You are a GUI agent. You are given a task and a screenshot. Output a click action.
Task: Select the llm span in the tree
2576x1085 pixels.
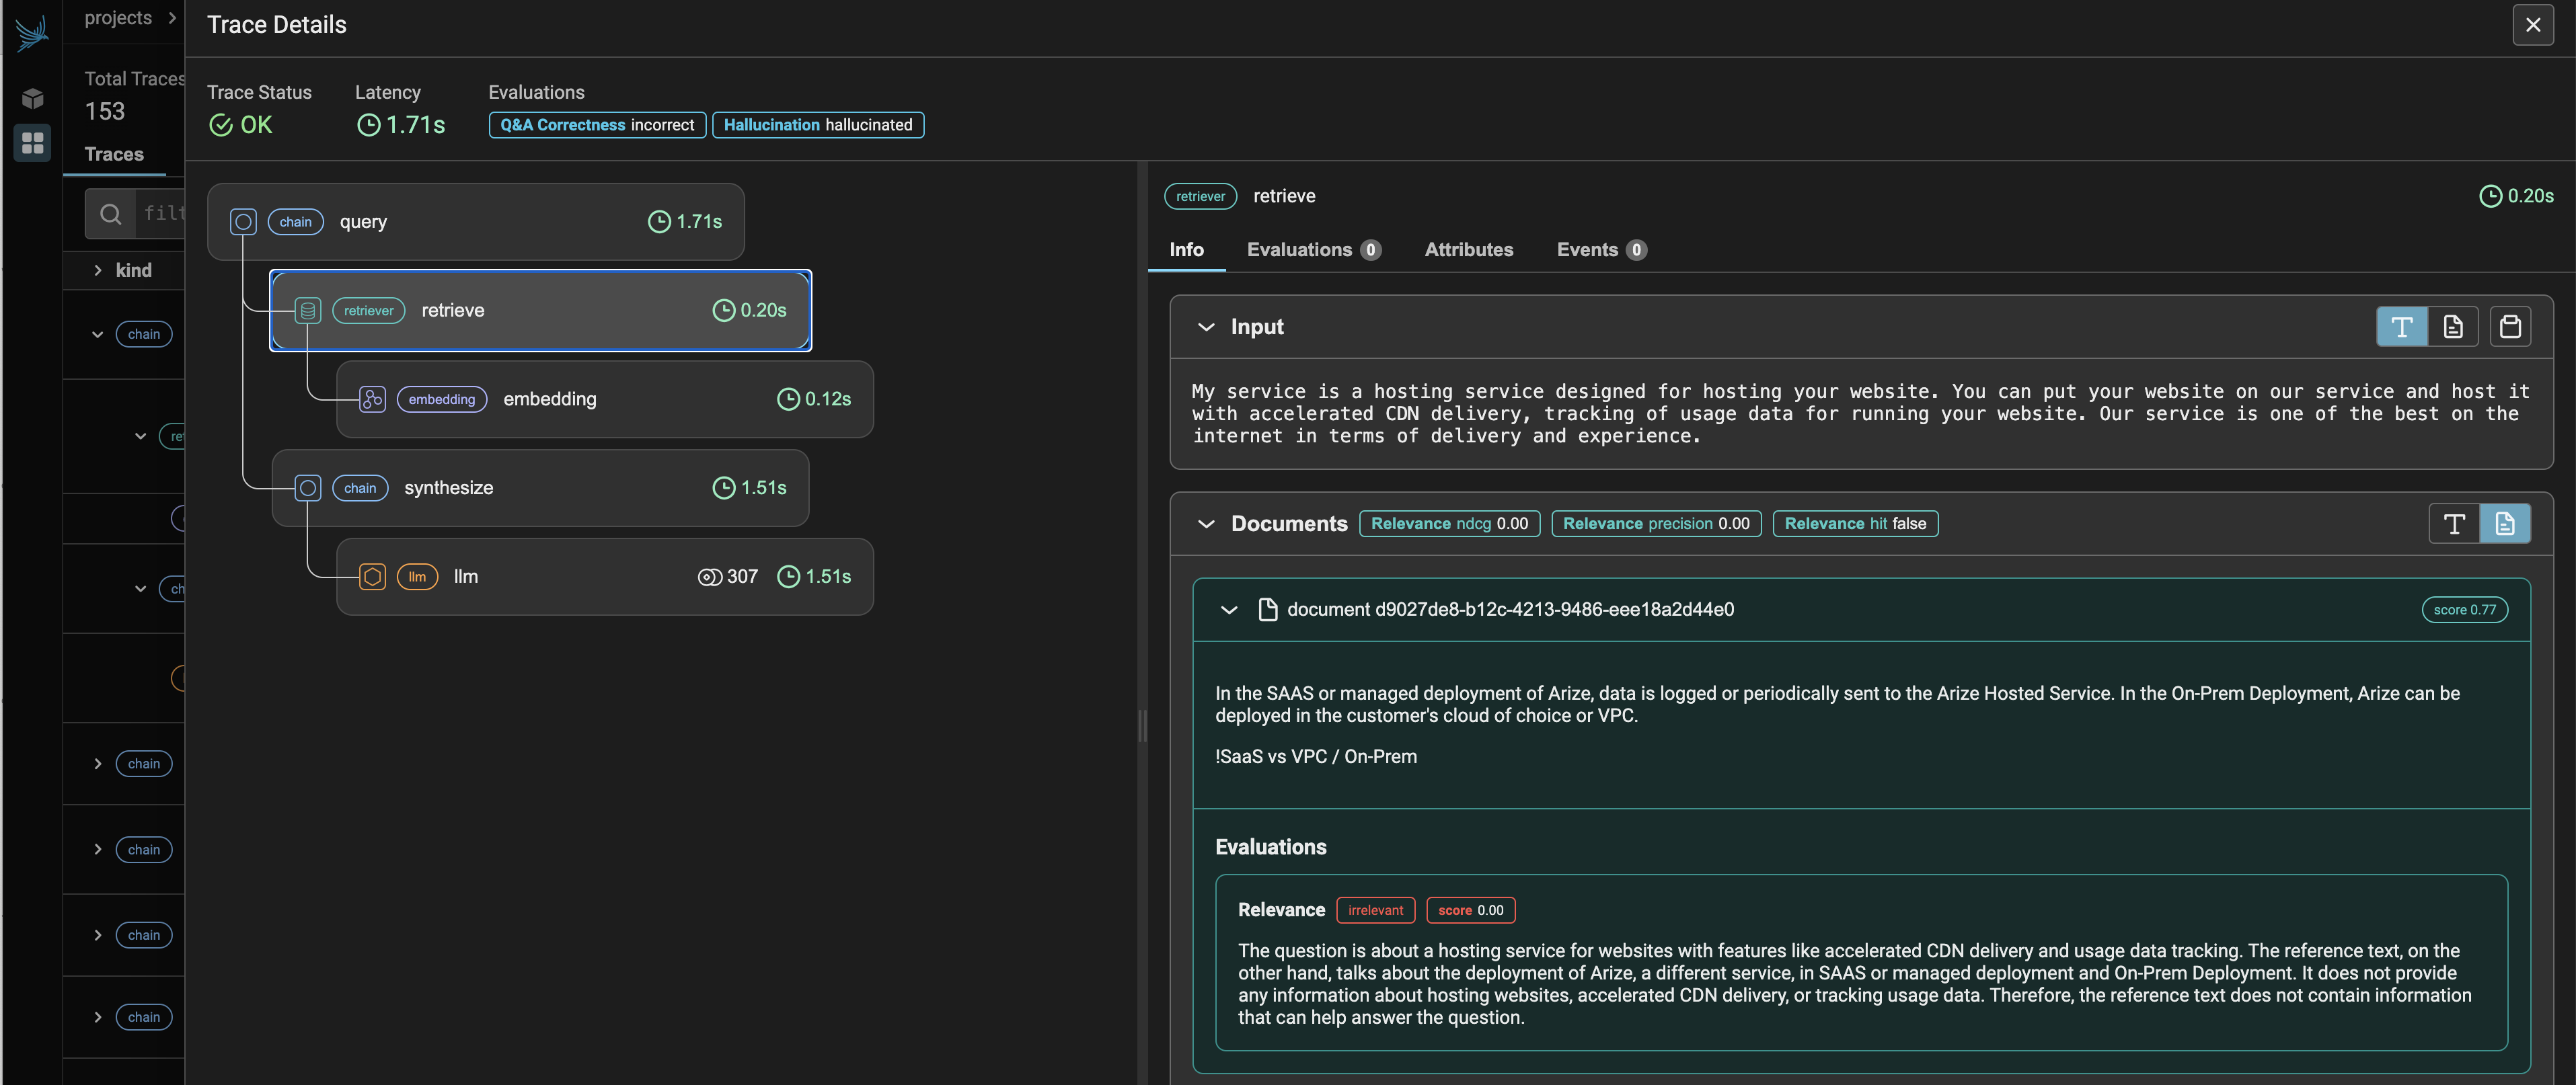605,577
